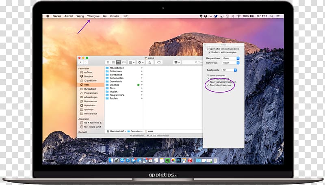
Task: Switch Finder to icon view
Action: click(108, 62)
